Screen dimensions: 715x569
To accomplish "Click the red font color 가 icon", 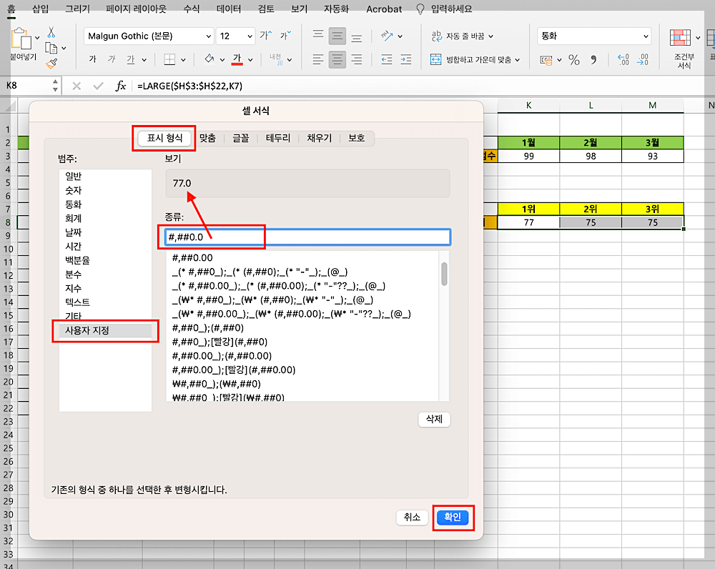I will click(237, 59).
